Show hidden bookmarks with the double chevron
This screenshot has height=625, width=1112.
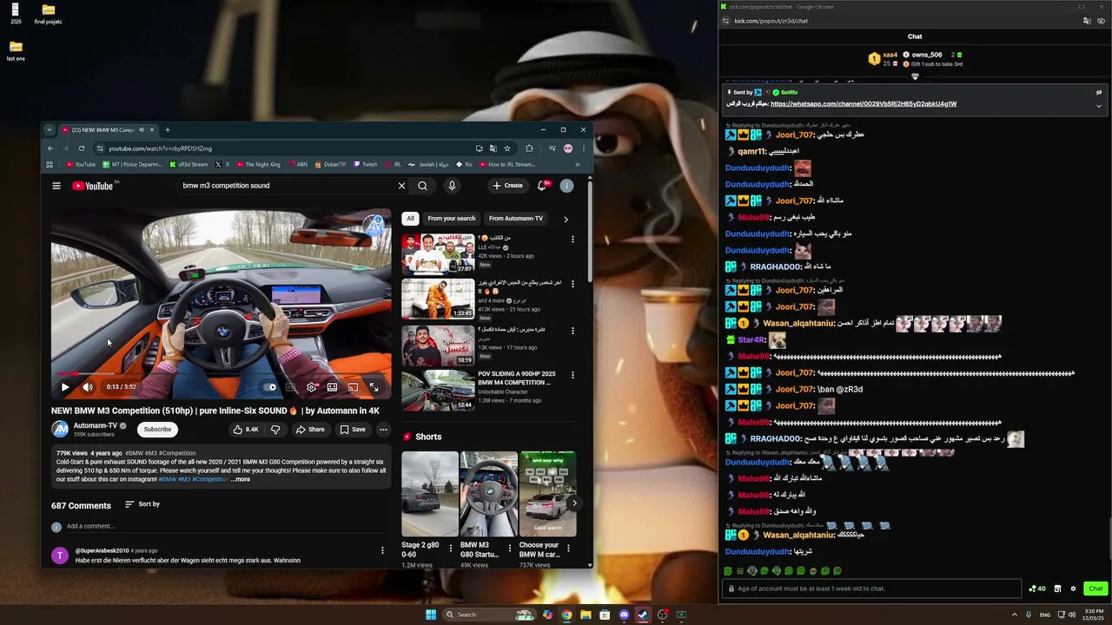click(x=578, y=164)
